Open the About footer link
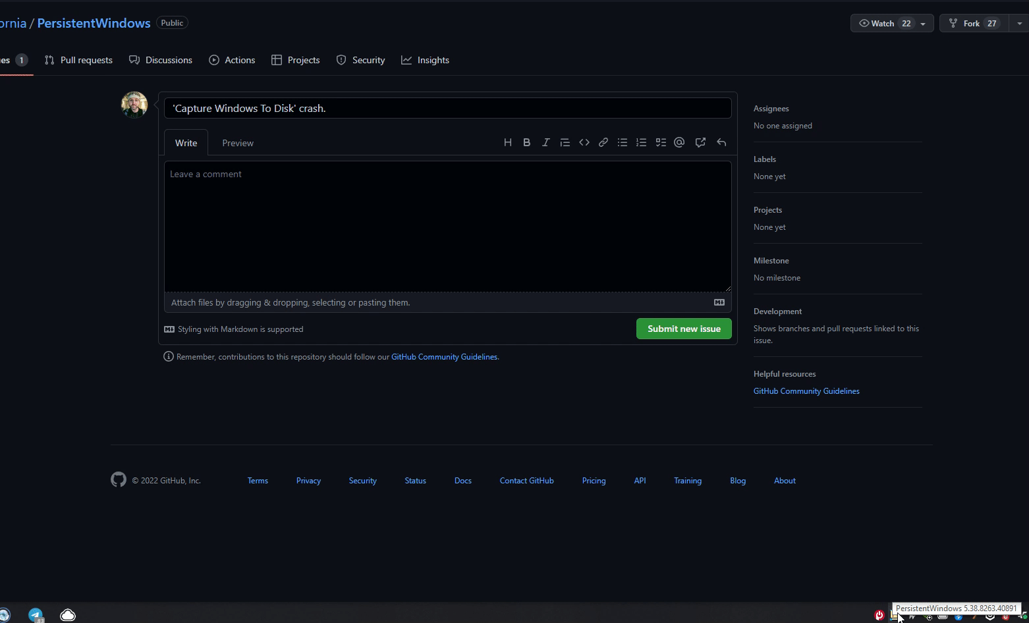 (x=785, y=481)
